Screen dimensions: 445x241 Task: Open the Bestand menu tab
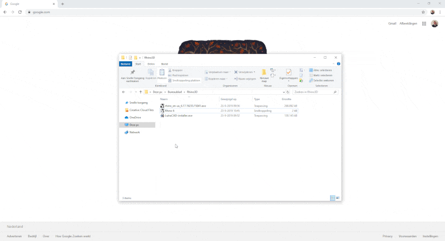click(126, 64)
